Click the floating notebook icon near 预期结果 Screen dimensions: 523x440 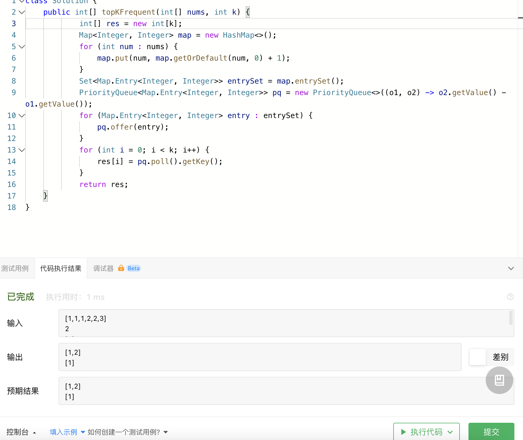(499, 380)
